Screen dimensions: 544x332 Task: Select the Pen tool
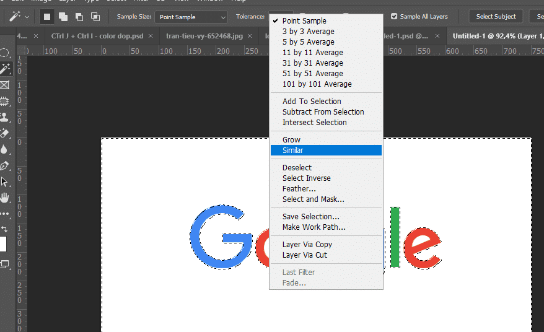pyautogui.click(x=5, y=166)
